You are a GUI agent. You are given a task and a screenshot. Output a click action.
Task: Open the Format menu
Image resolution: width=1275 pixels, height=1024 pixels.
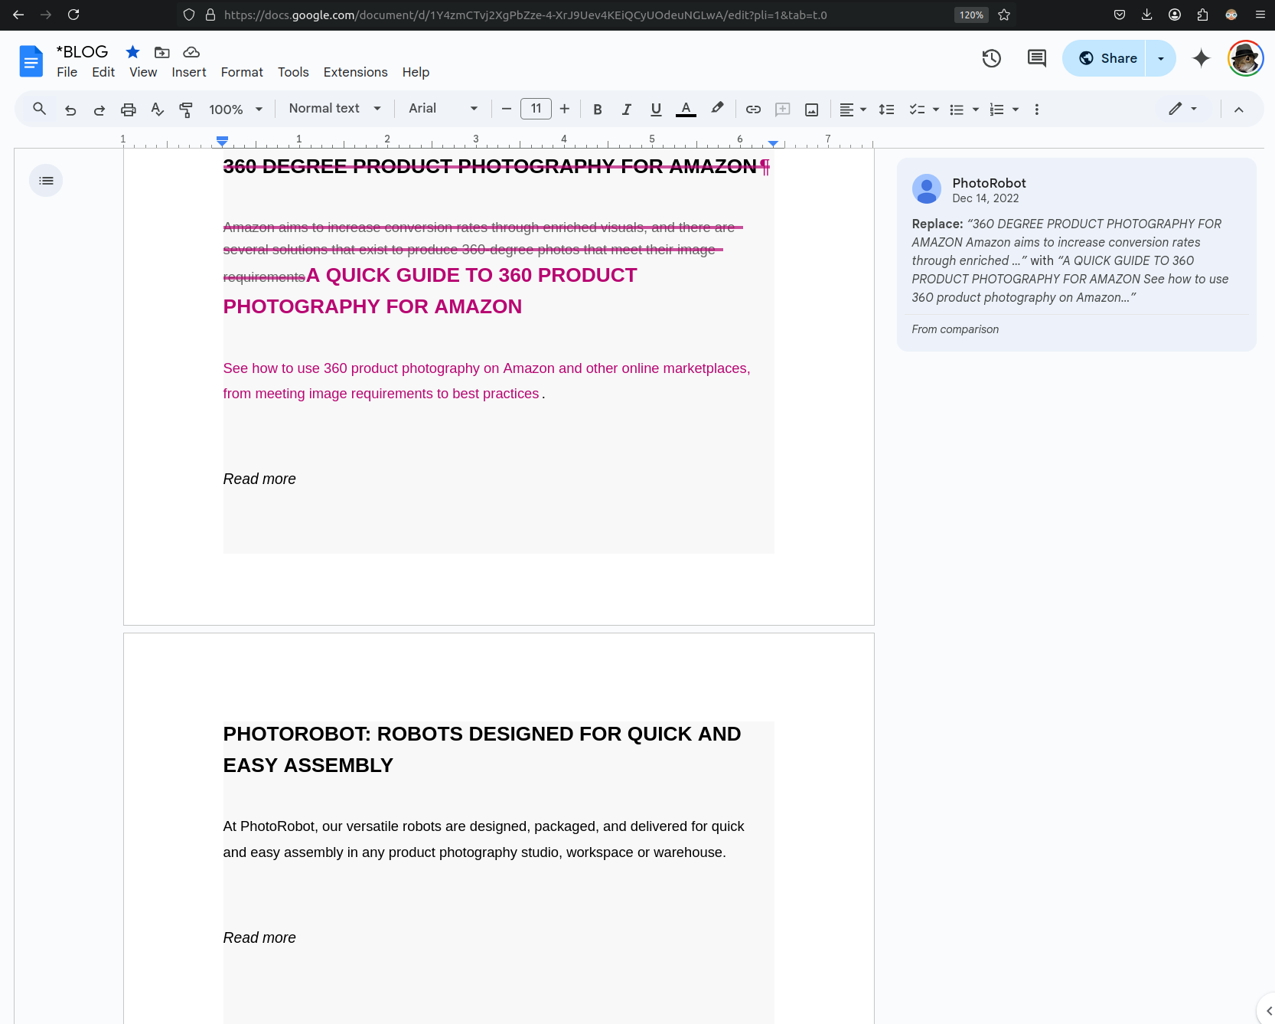[x=242, y=72]
